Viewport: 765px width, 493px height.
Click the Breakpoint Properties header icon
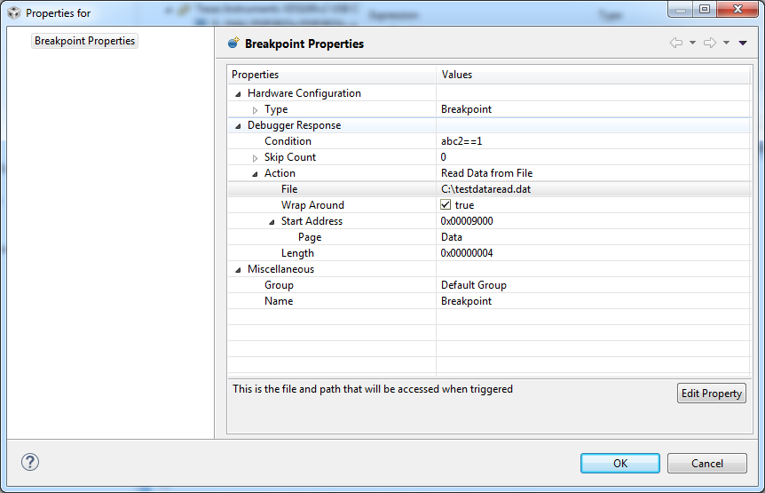(233, 43)
